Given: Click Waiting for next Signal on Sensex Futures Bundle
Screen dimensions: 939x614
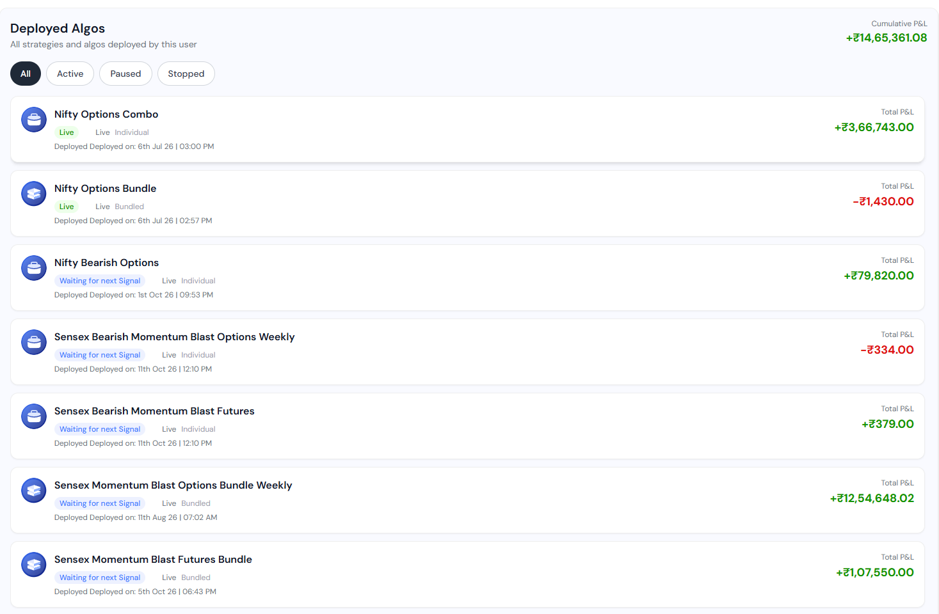Looking at the screenshot, I should 100,578.
